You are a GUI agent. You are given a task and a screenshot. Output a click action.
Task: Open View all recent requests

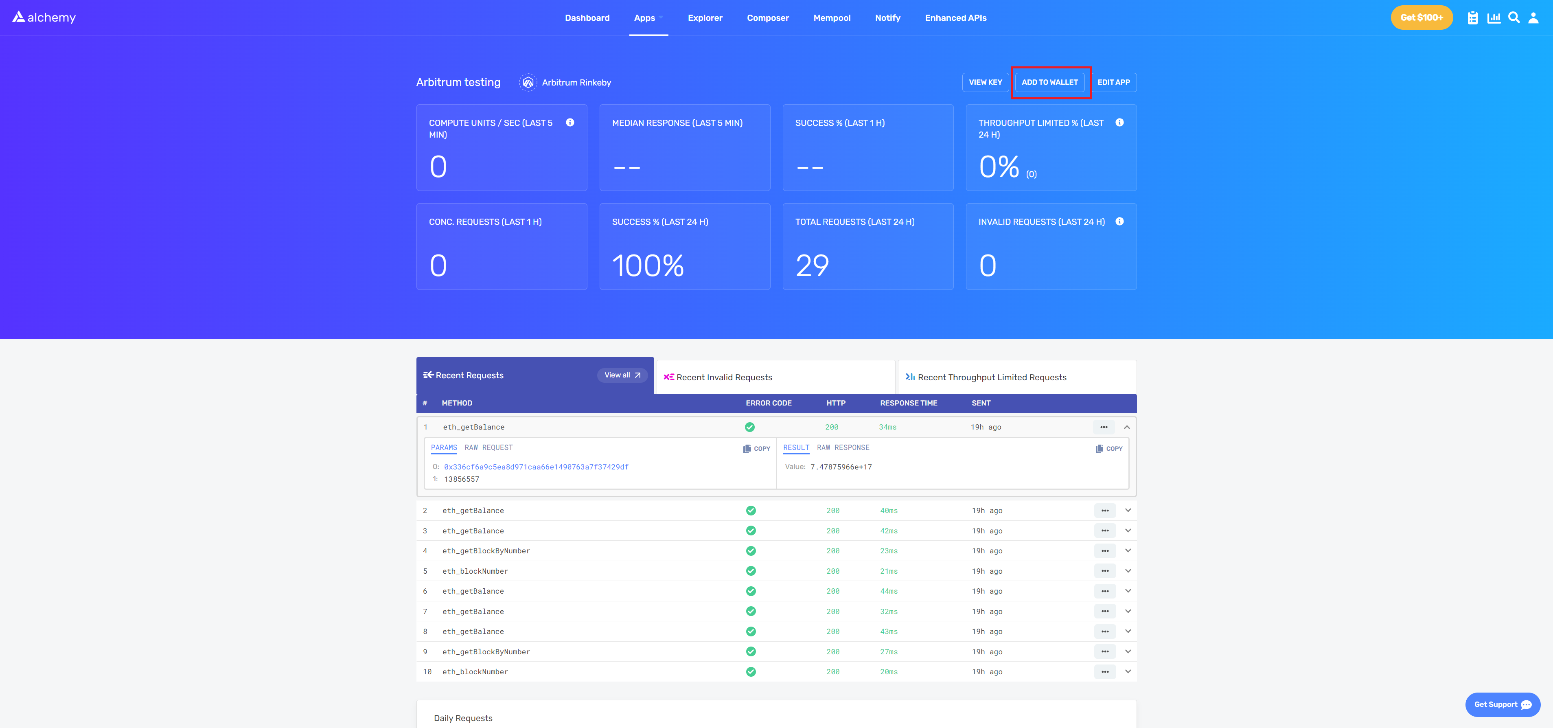click(622, 375)
